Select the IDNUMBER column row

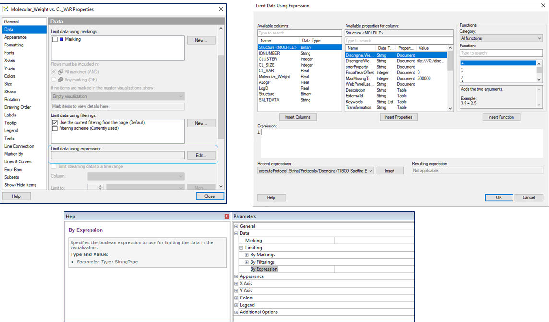(x=299, y=53)
